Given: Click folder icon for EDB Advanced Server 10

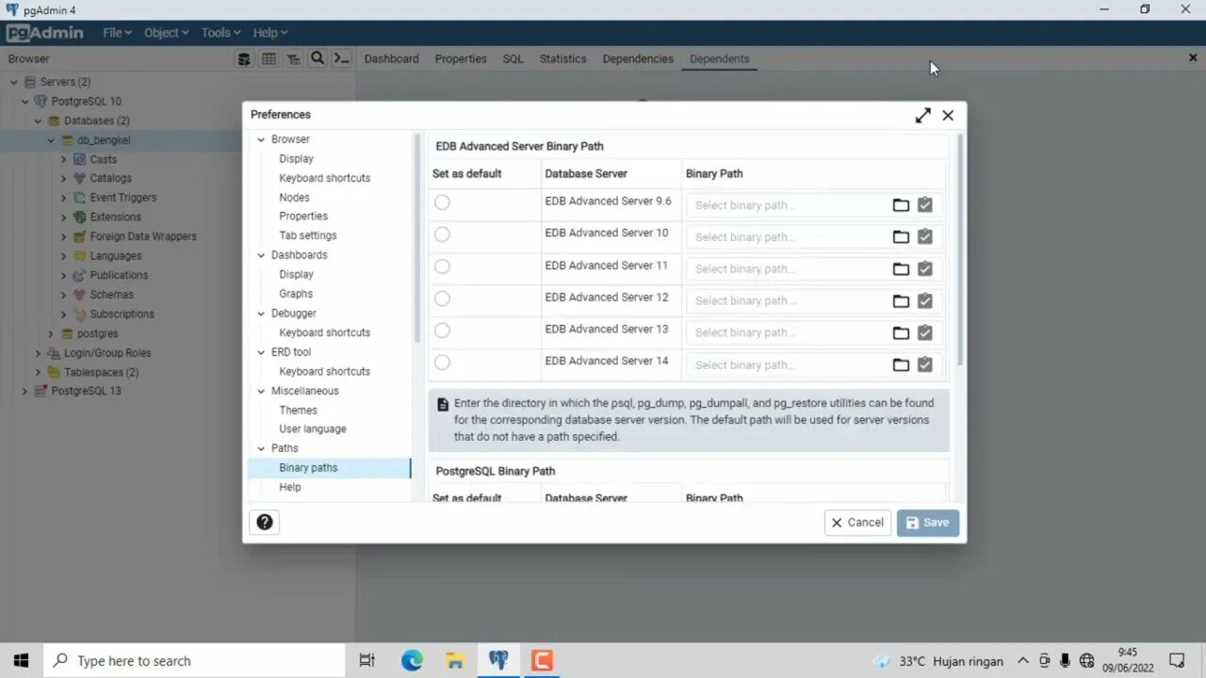Looking at the screenshot, I should 901,236.
